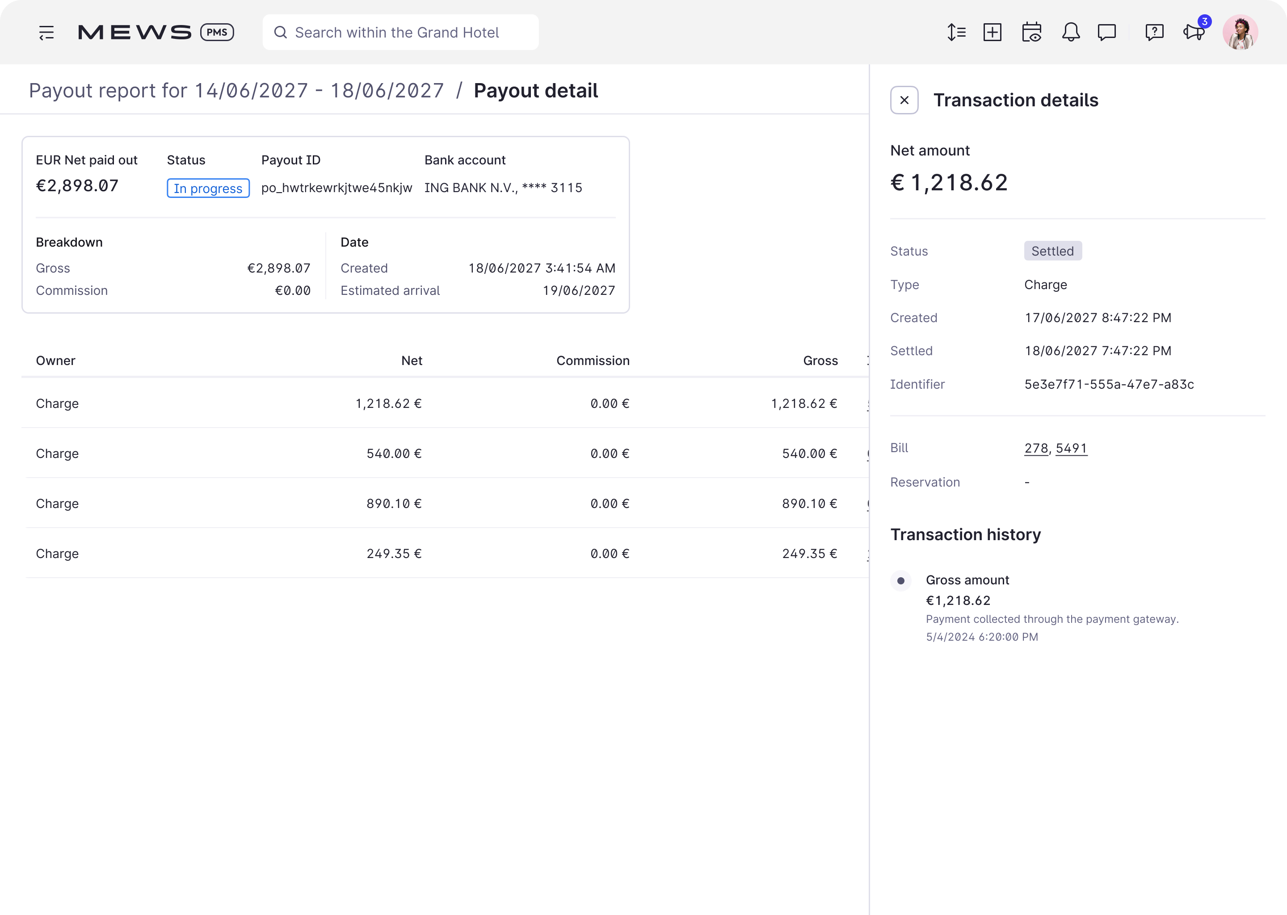
Task: Click the Created 18/06/2027 3:41:54 AM value
Action: (x=542, y=268)
